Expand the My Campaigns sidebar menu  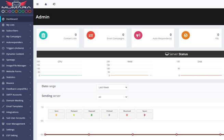(16, 36)
